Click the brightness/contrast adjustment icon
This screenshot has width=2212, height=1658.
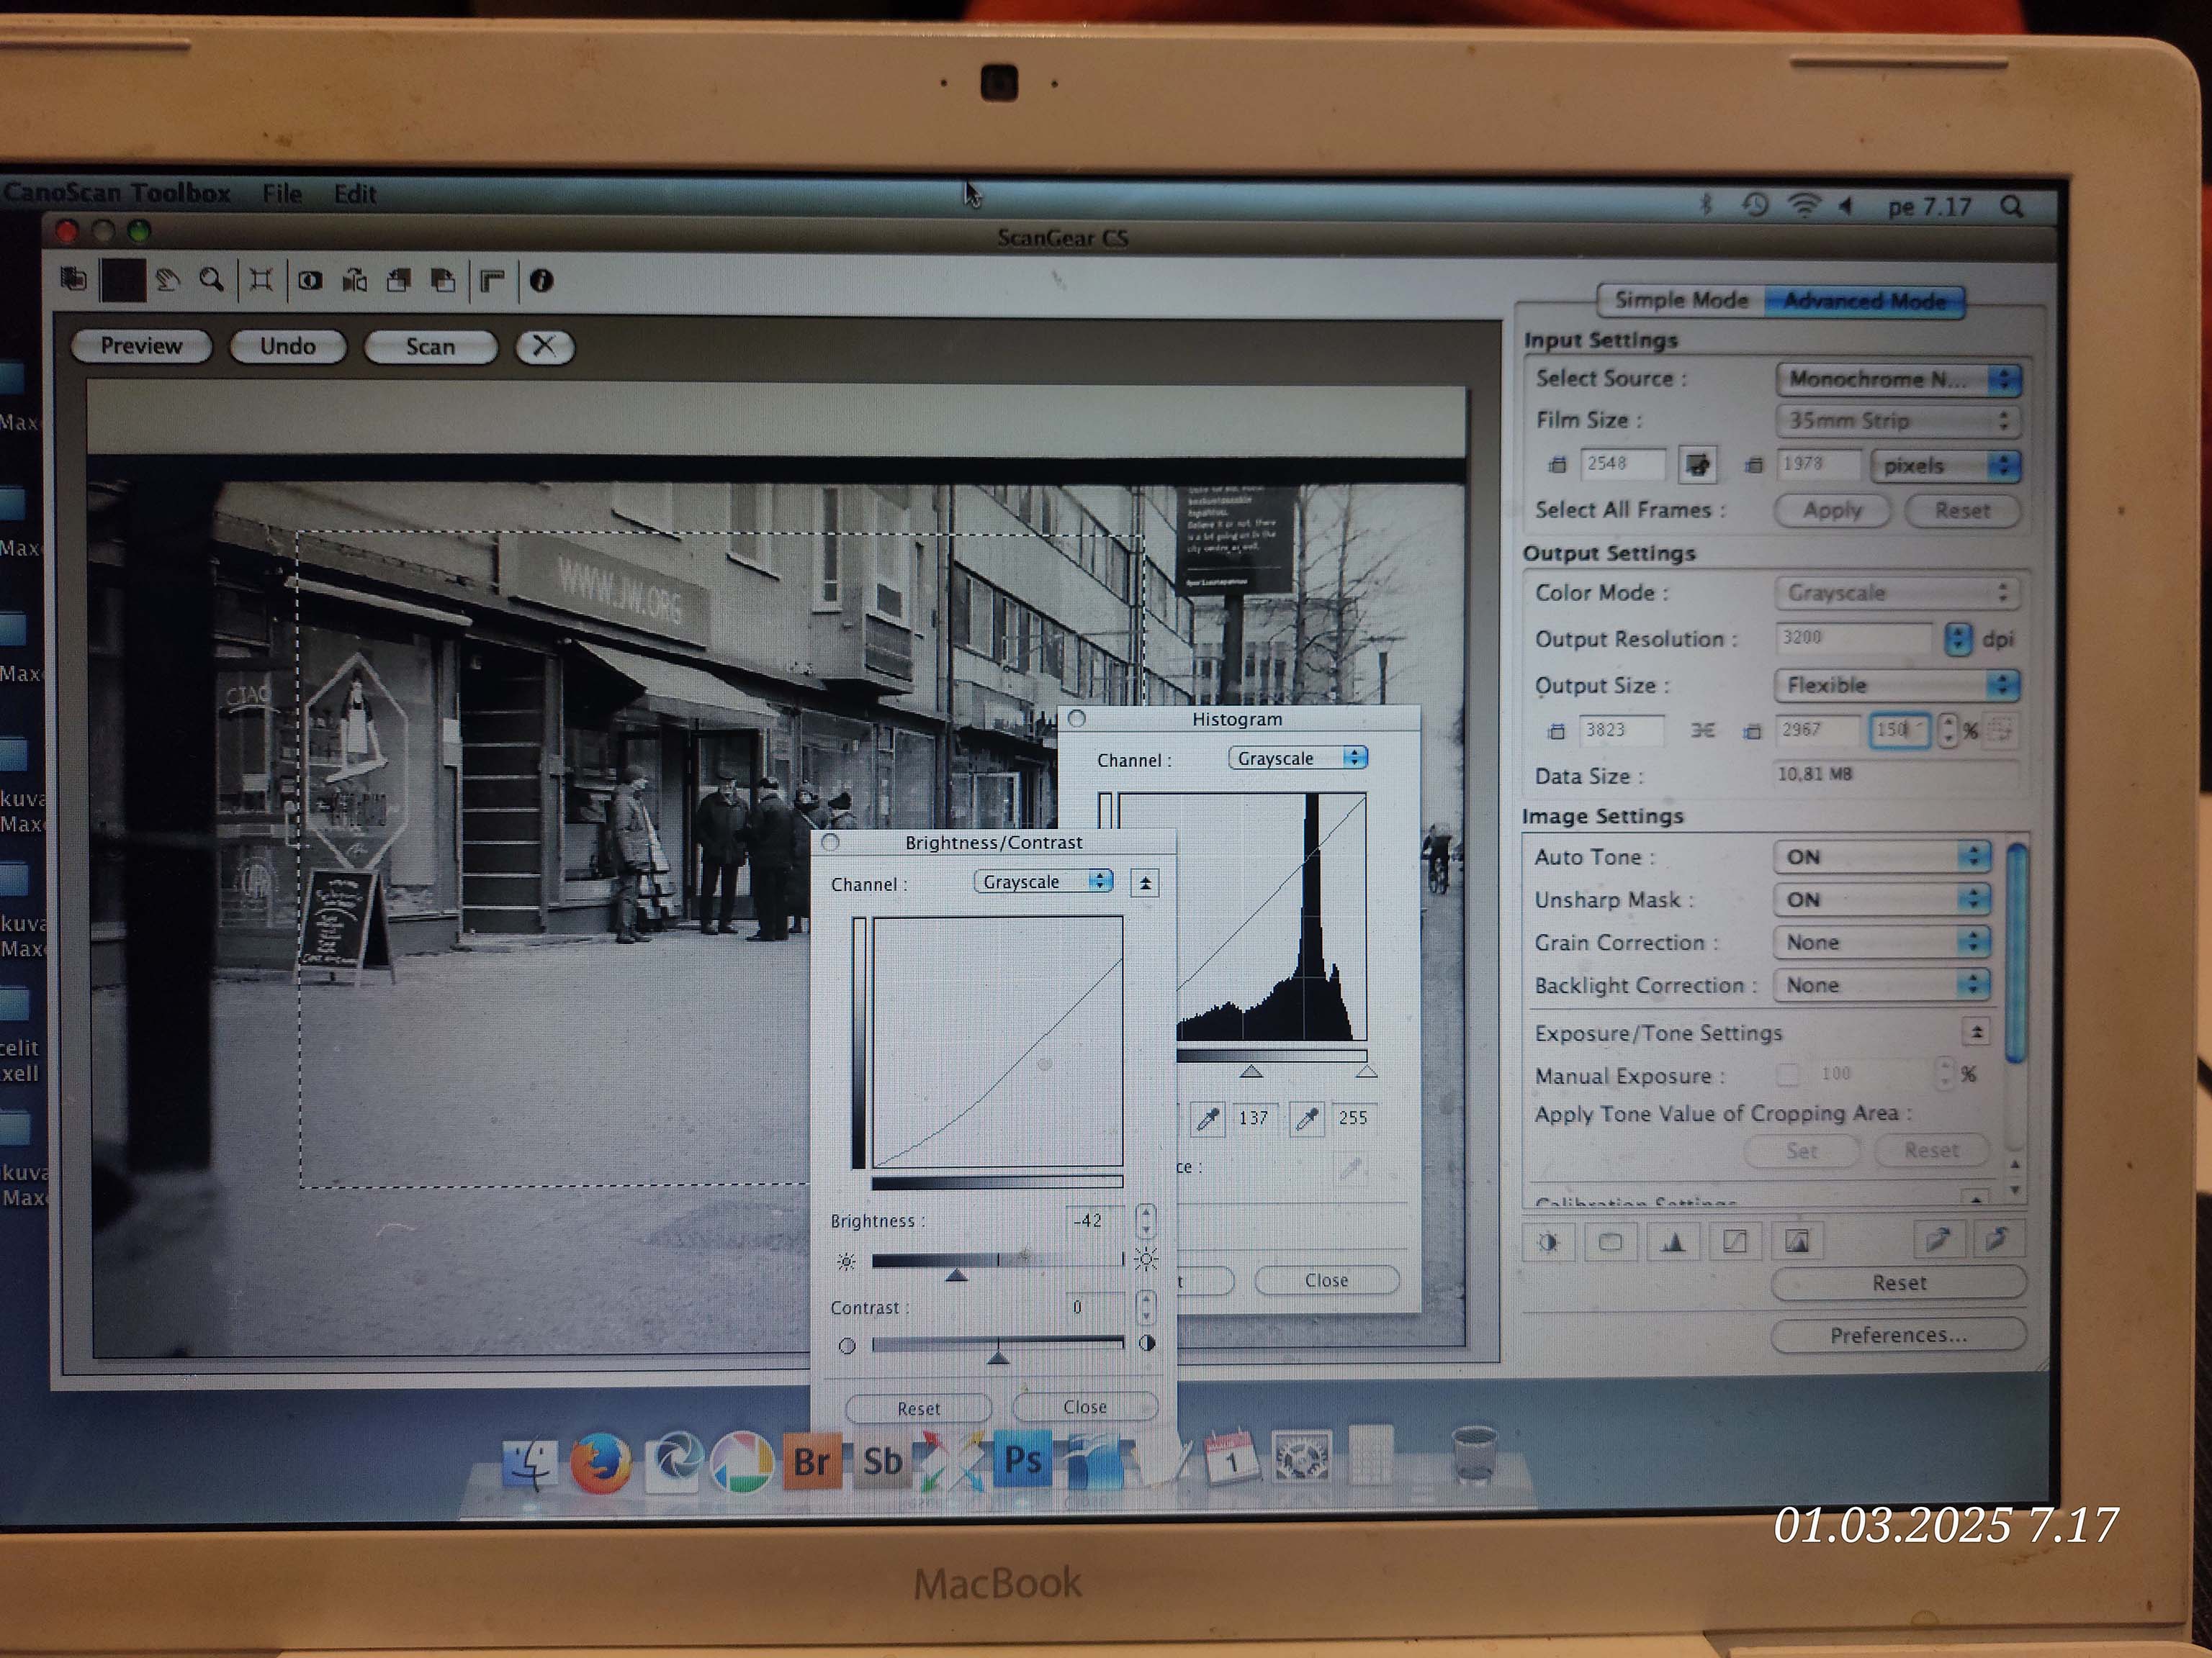click(x=1549, y=1242)
